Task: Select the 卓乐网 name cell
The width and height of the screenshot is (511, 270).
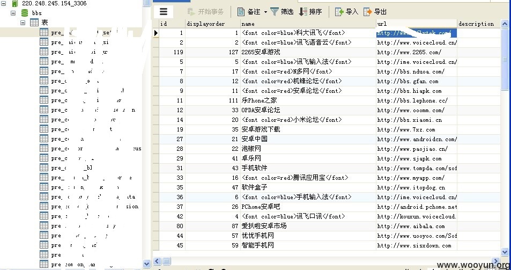Action: [x=308, y=158]
